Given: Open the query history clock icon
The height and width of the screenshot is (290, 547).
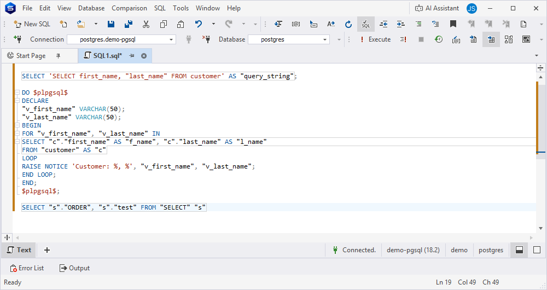Looking at the screenshot, I should click(x=439, y=39).
